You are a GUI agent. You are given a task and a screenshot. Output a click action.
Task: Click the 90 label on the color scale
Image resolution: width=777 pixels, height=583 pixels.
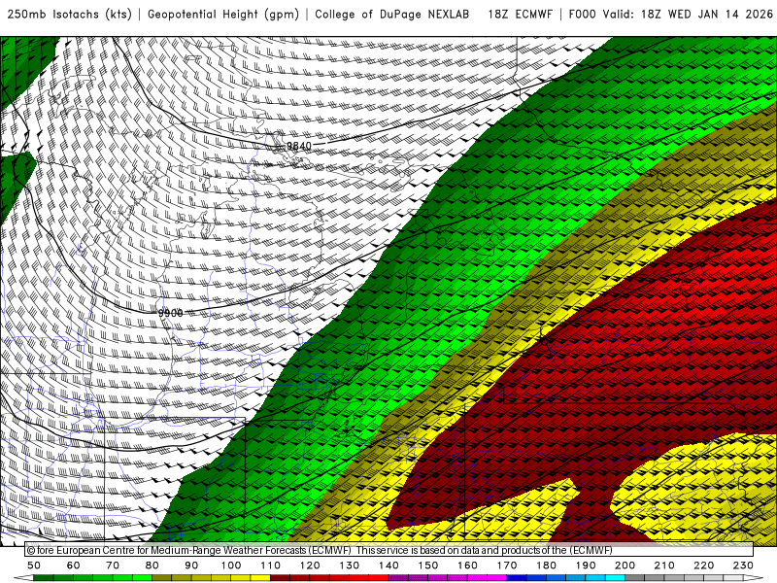pos(191,566)
